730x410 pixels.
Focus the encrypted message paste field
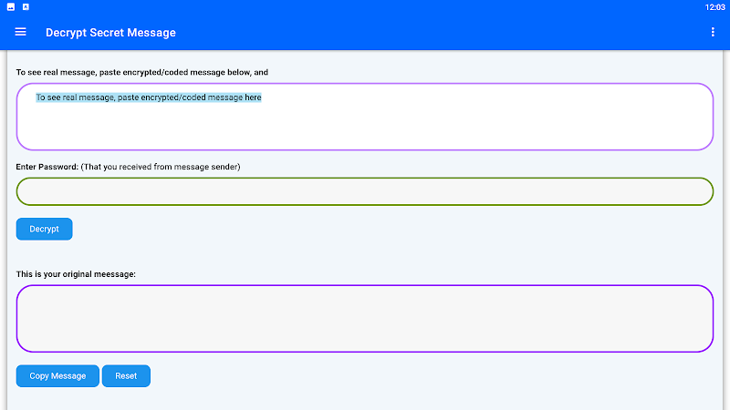coord(365,117)
